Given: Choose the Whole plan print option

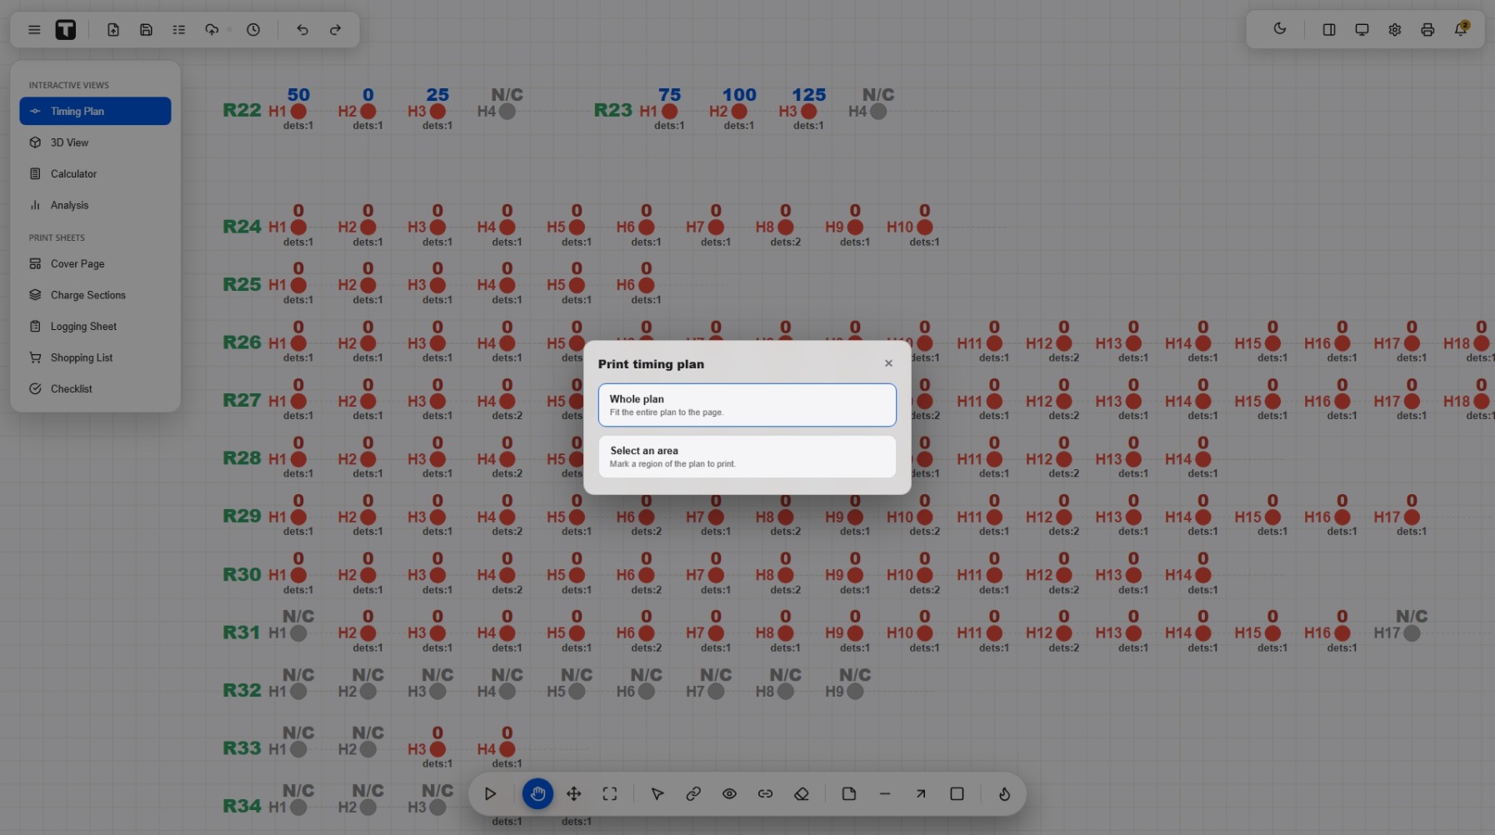Looking at the screenshot, I should 747,405.
